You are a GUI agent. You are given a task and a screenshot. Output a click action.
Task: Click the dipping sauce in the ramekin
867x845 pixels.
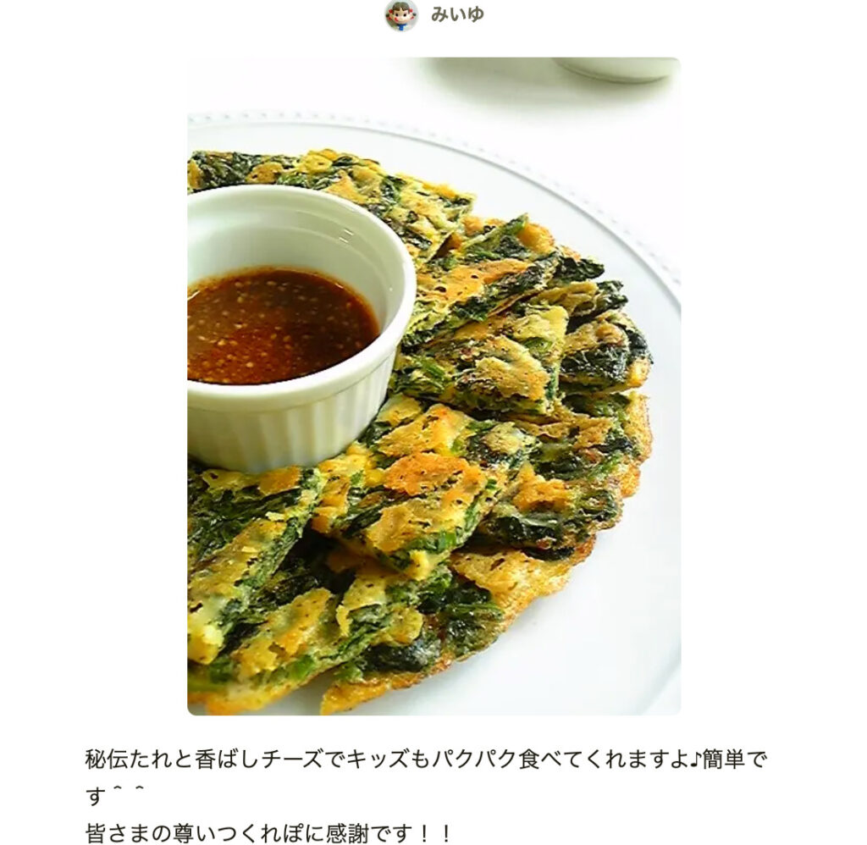[281, 325]
